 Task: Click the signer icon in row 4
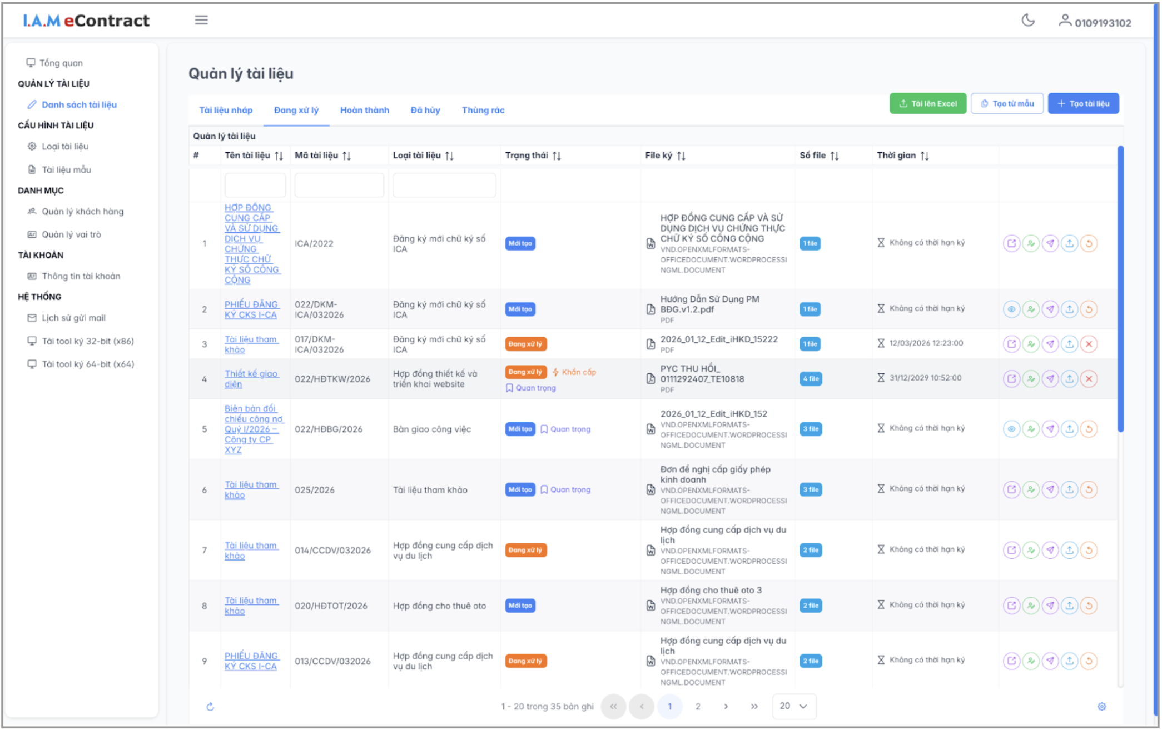coord(1031,379)
